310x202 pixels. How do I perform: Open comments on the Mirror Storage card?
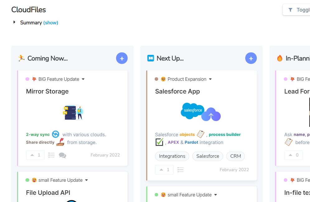(x=63, y=155)
